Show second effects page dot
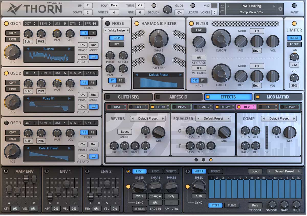307x216 pixels. 203,160
